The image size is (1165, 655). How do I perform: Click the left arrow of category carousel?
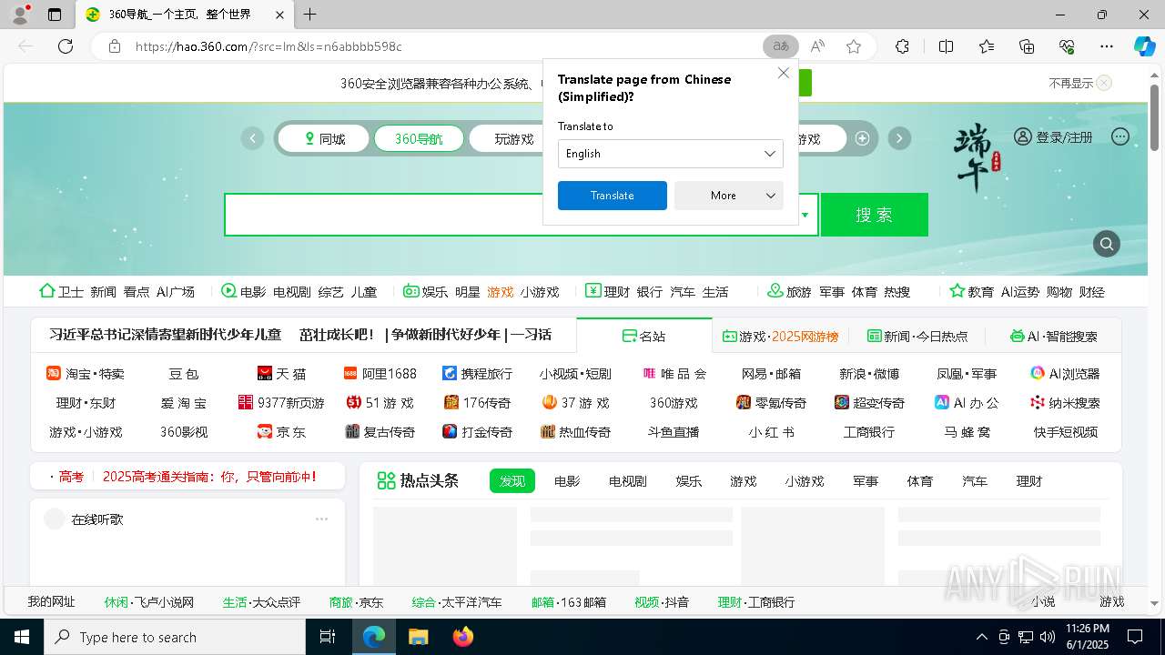tap(252, 138)
